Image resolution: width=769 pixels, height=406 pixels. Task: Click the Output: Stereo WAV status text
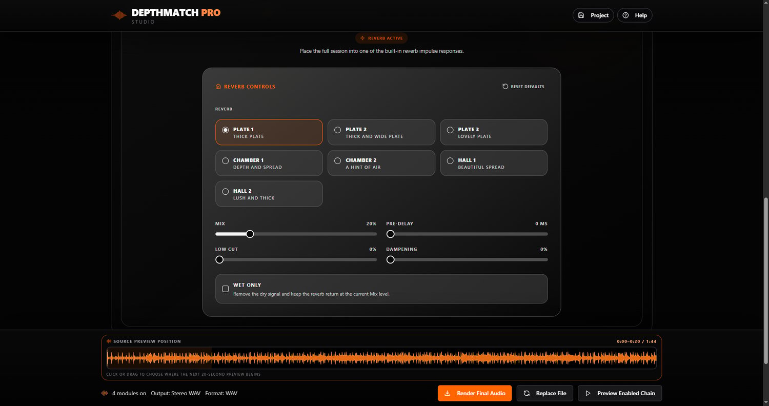(x=176, y=393)
